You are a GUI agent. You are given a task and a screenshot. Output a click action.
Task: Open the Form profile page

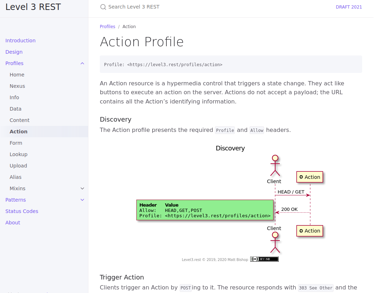click(x=16, y=143)
